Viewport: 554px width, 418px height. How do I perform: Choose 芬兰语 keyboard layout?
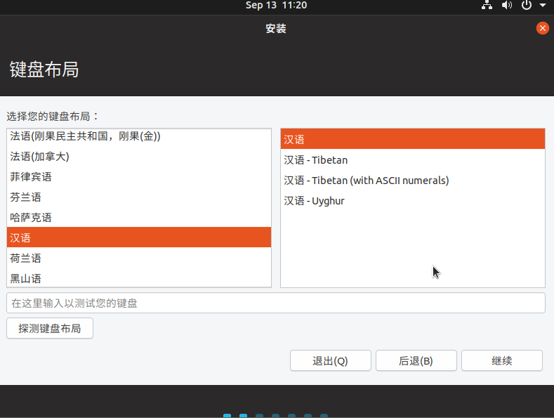[139, 197]
